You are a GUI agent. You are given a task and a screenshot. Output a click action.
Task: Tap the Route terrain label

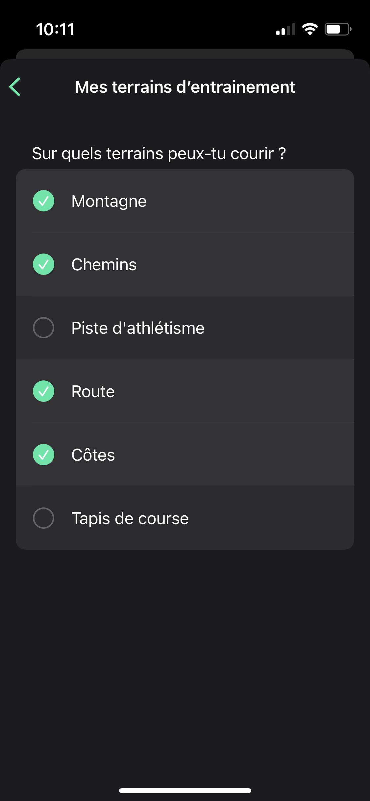click(93, 392)
